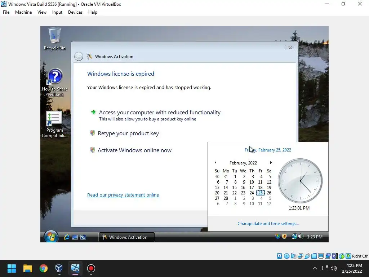Show hidden icons chevron on host tray

315,268
